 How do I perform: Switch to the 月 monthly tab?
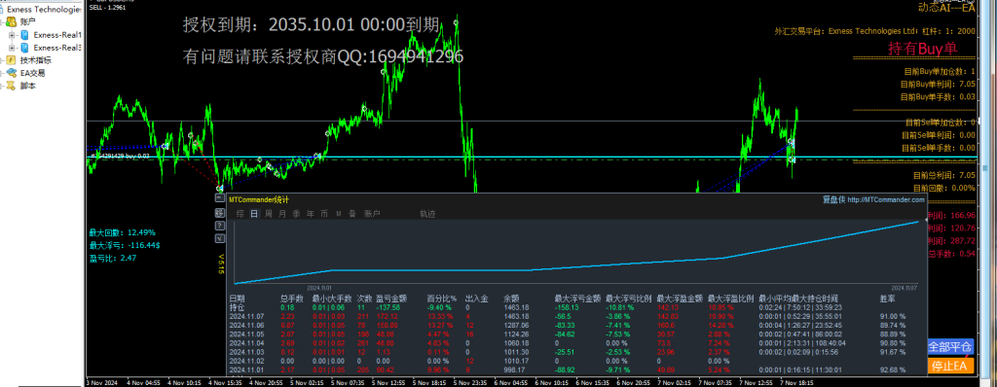pyautogui.click(x=282, y=214)
